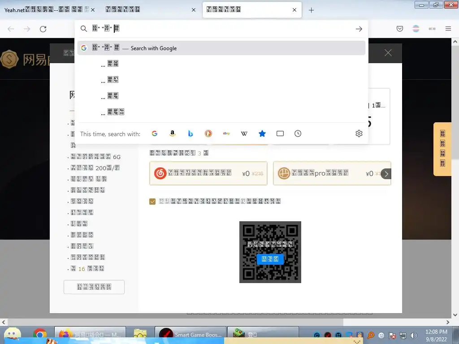Open the Pocket save icon
Screen dimensions: 459x344
[x=400, y=29]
